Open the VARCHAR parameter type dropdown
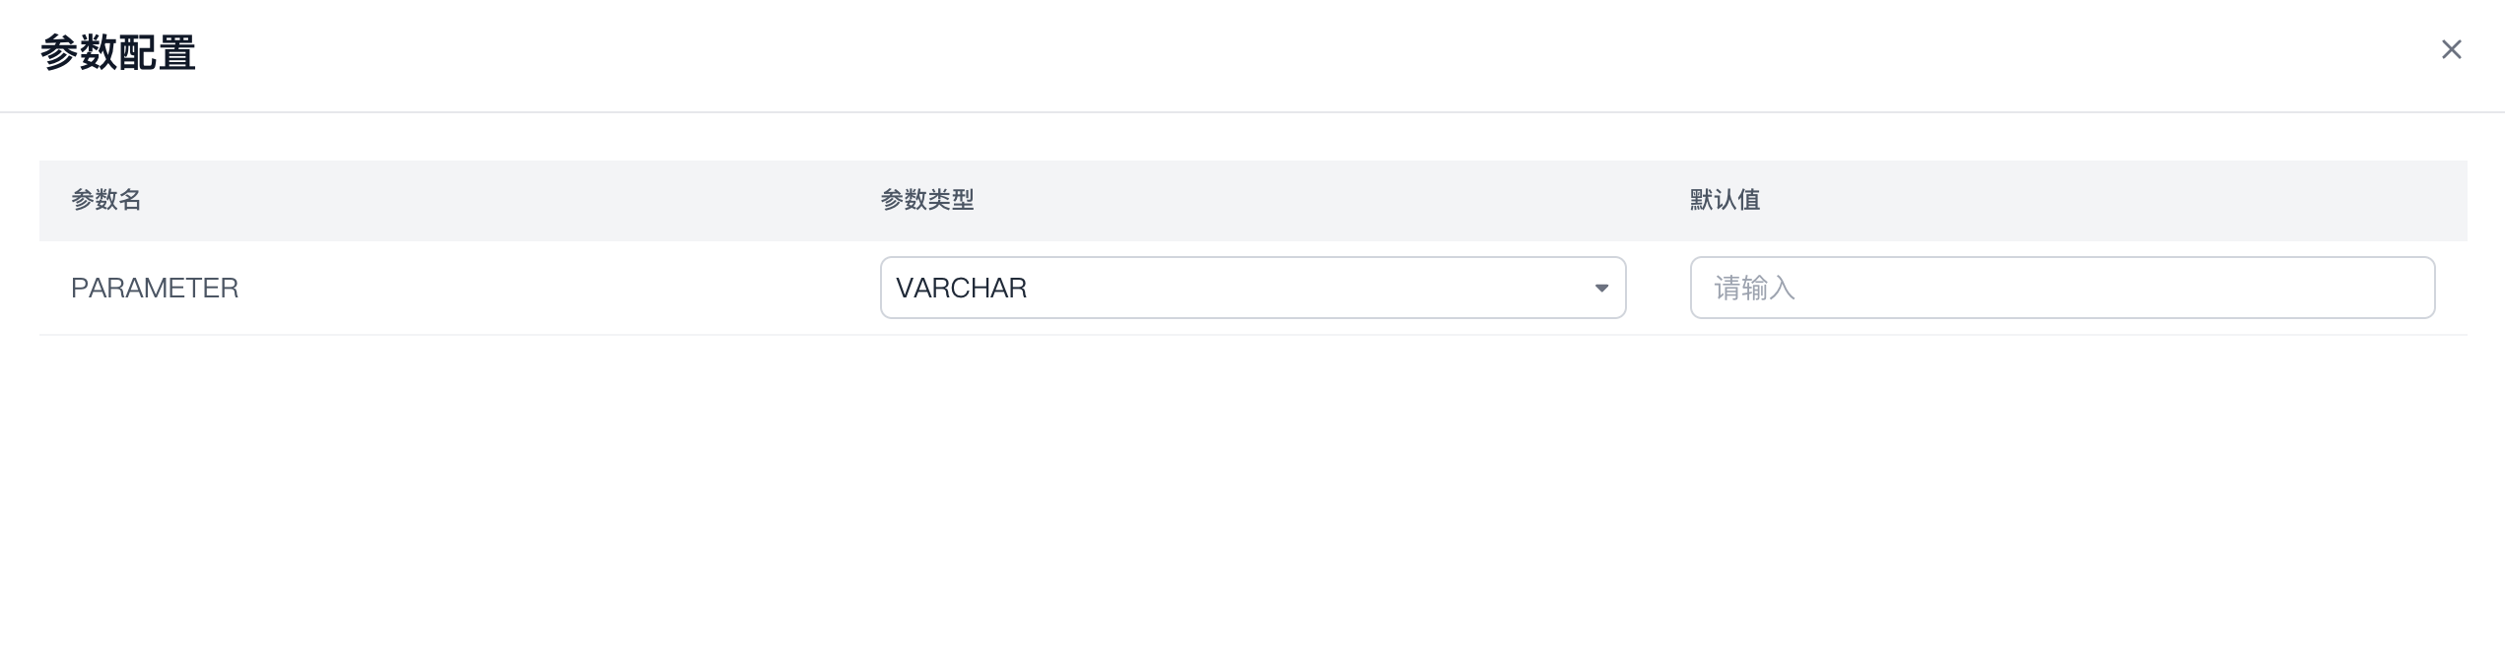 tap(1252, 288)
